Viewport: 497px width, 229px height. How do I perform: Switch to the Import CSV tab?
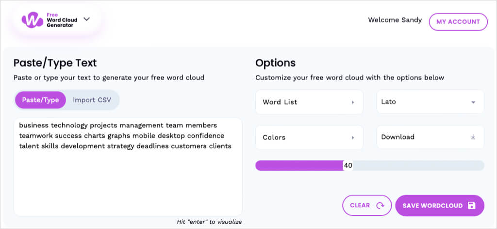[x=92, y=100]
